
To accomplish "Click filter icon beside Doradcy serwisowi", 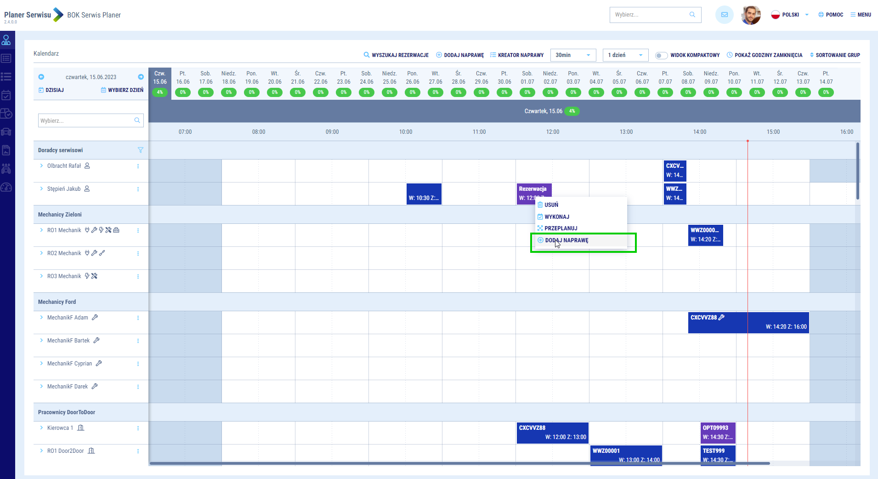I will point(141,150).
